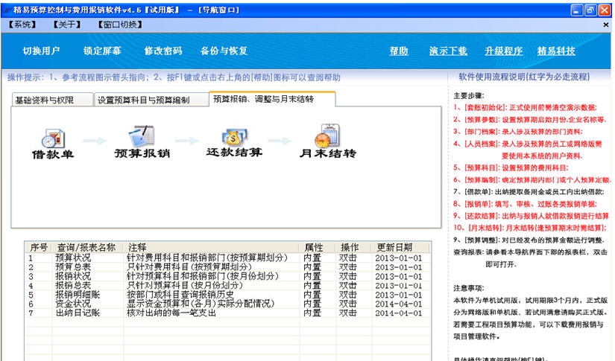Click the 软件使用流程说明 panel heading
The width and height of the screenshot is (615, 361).
[524, 77]
